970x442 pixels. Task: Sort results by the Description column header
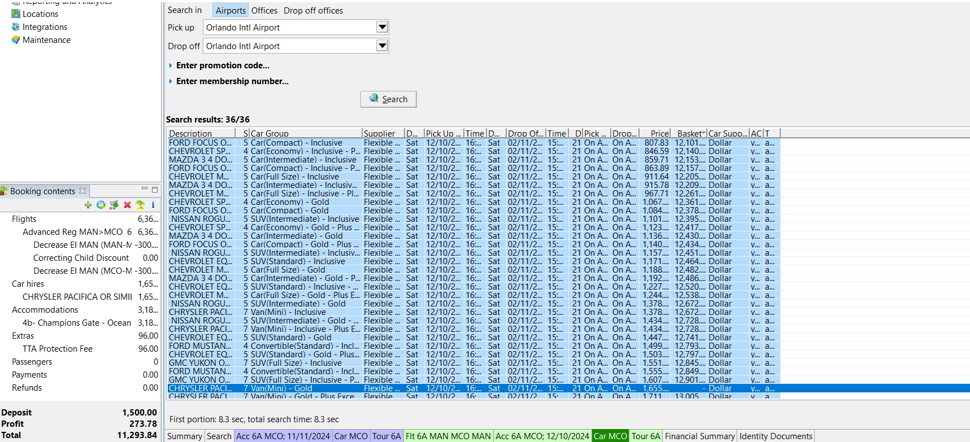point(201,133)
